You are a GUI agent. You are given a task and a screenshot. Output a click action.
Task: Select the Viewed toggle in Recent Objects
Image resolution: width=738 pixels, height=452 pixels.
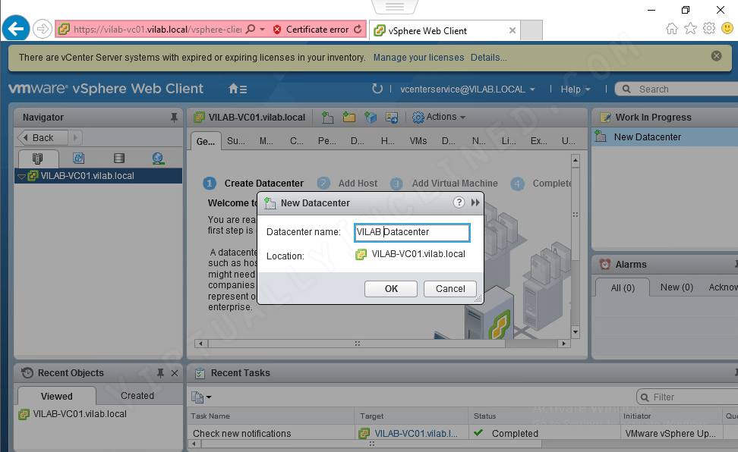55,395
